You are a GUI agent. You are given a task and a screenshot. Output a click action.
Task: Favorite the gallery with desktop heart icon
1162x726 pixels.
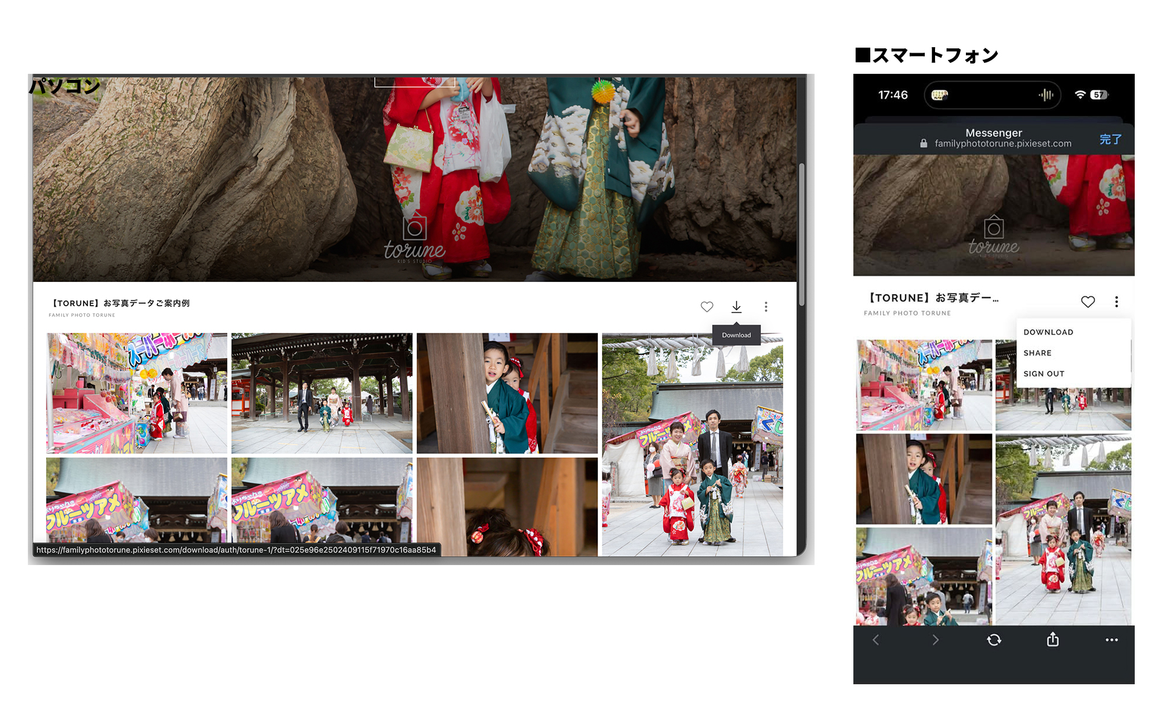[706, 307]
